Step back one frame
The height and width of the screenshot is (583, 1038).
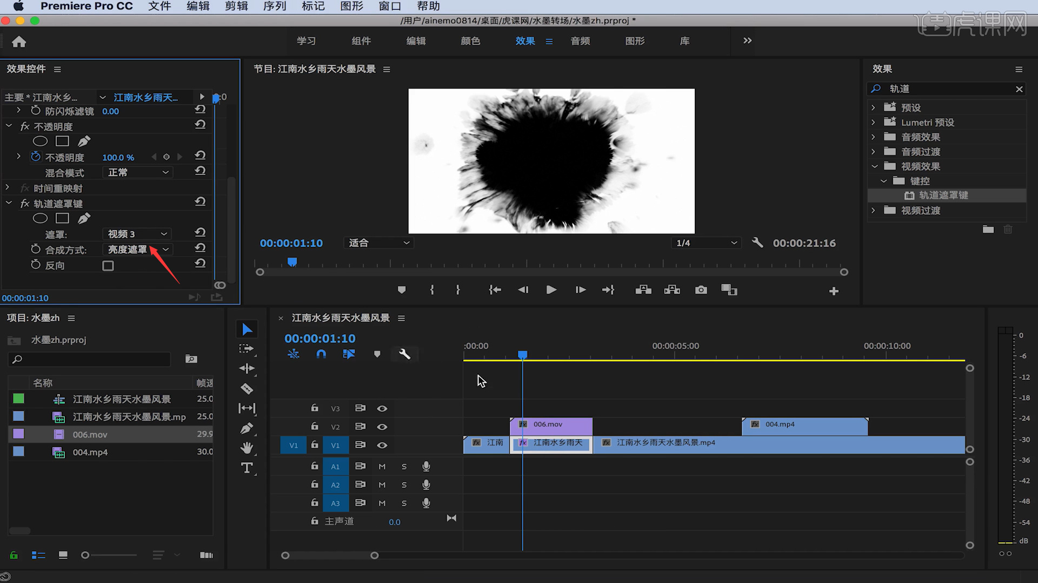click(x=523, y=290)
